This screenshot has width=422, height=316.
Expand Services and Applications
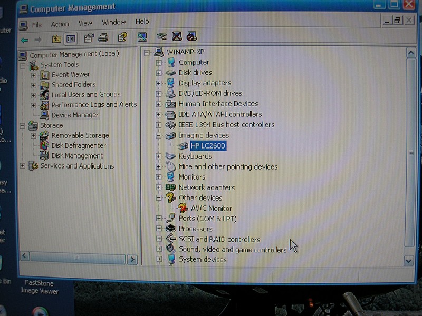pyautogui.click(x=23, y=166)
